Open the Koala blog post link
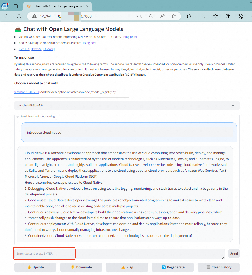Viewport: 252px width, 275px height. (x=90, y=43)
